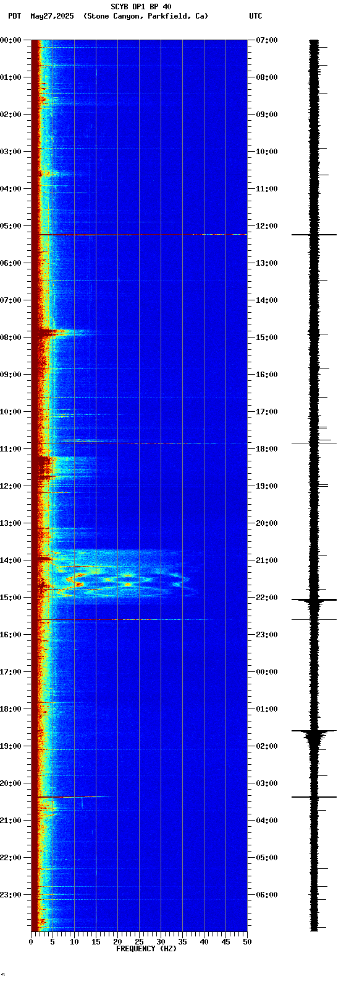Click the UTC time label "22:00"
The height and width of the screenshot is (981, 341).
tap(267, 598)
